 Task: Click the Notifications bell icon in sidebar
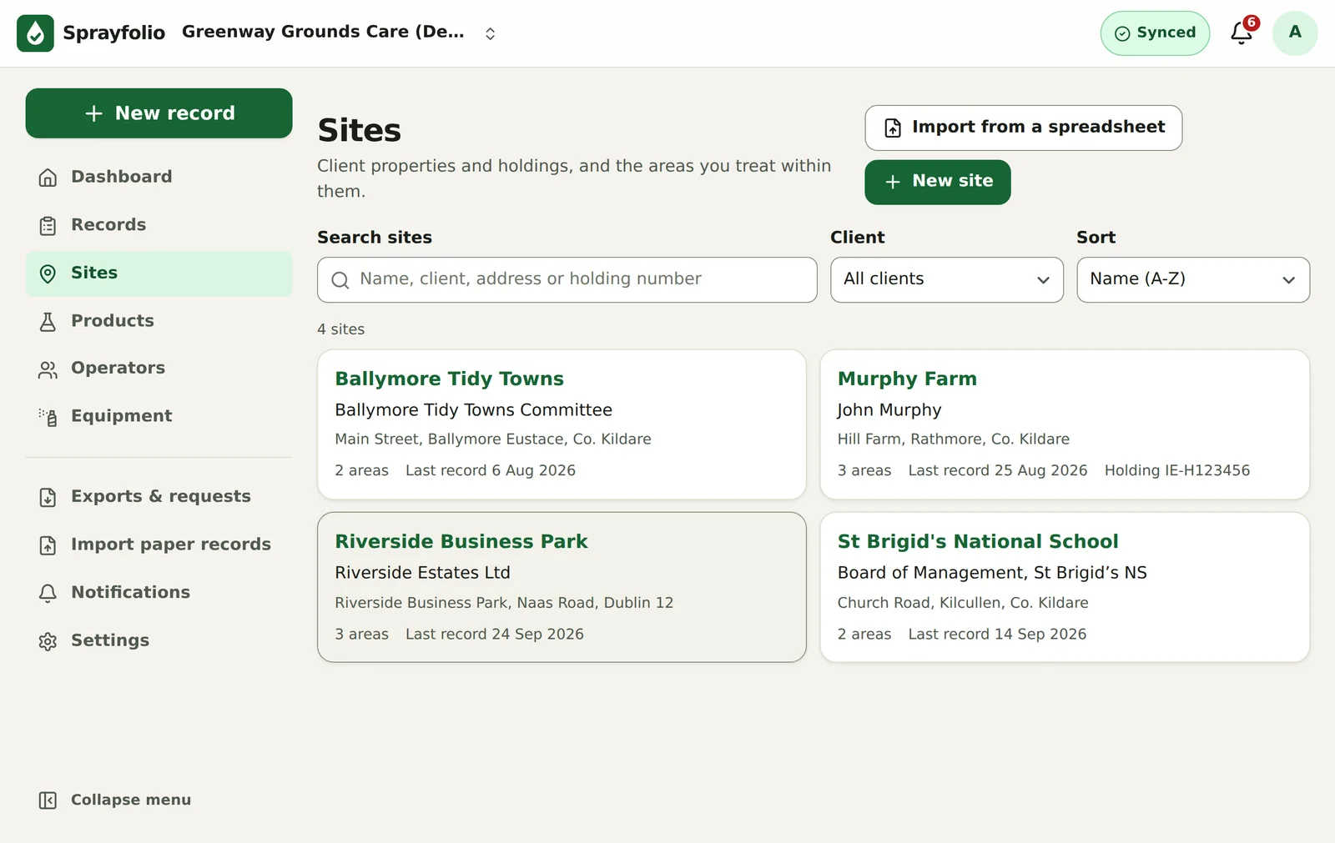pos(48,593)
